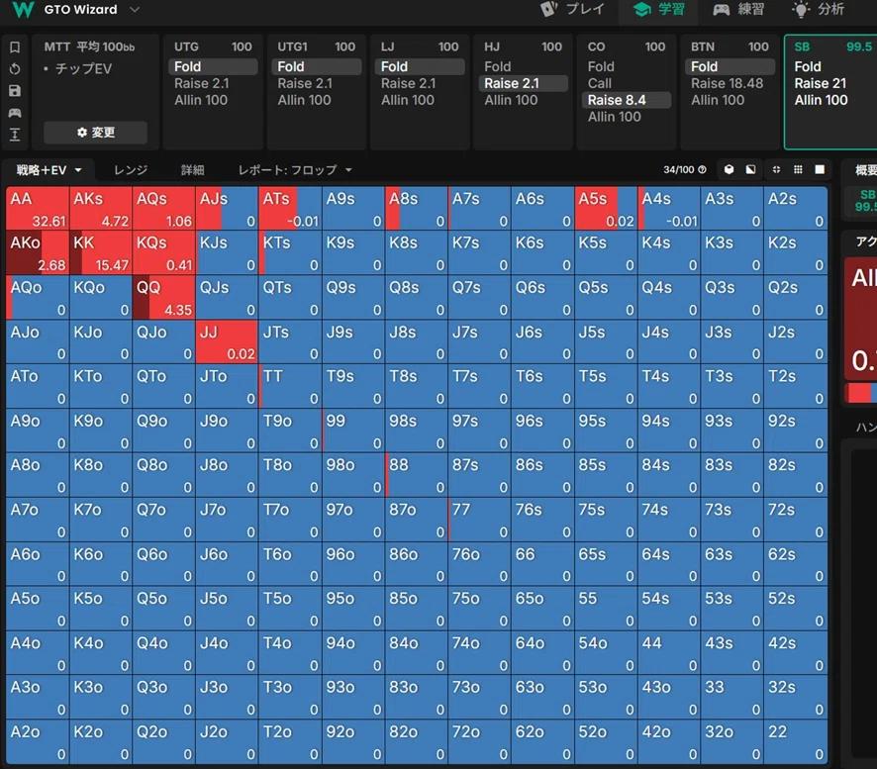Screen dimensions: 877x769
Task: Select the small dotted grid view icon
Action: tap(798, 169)
